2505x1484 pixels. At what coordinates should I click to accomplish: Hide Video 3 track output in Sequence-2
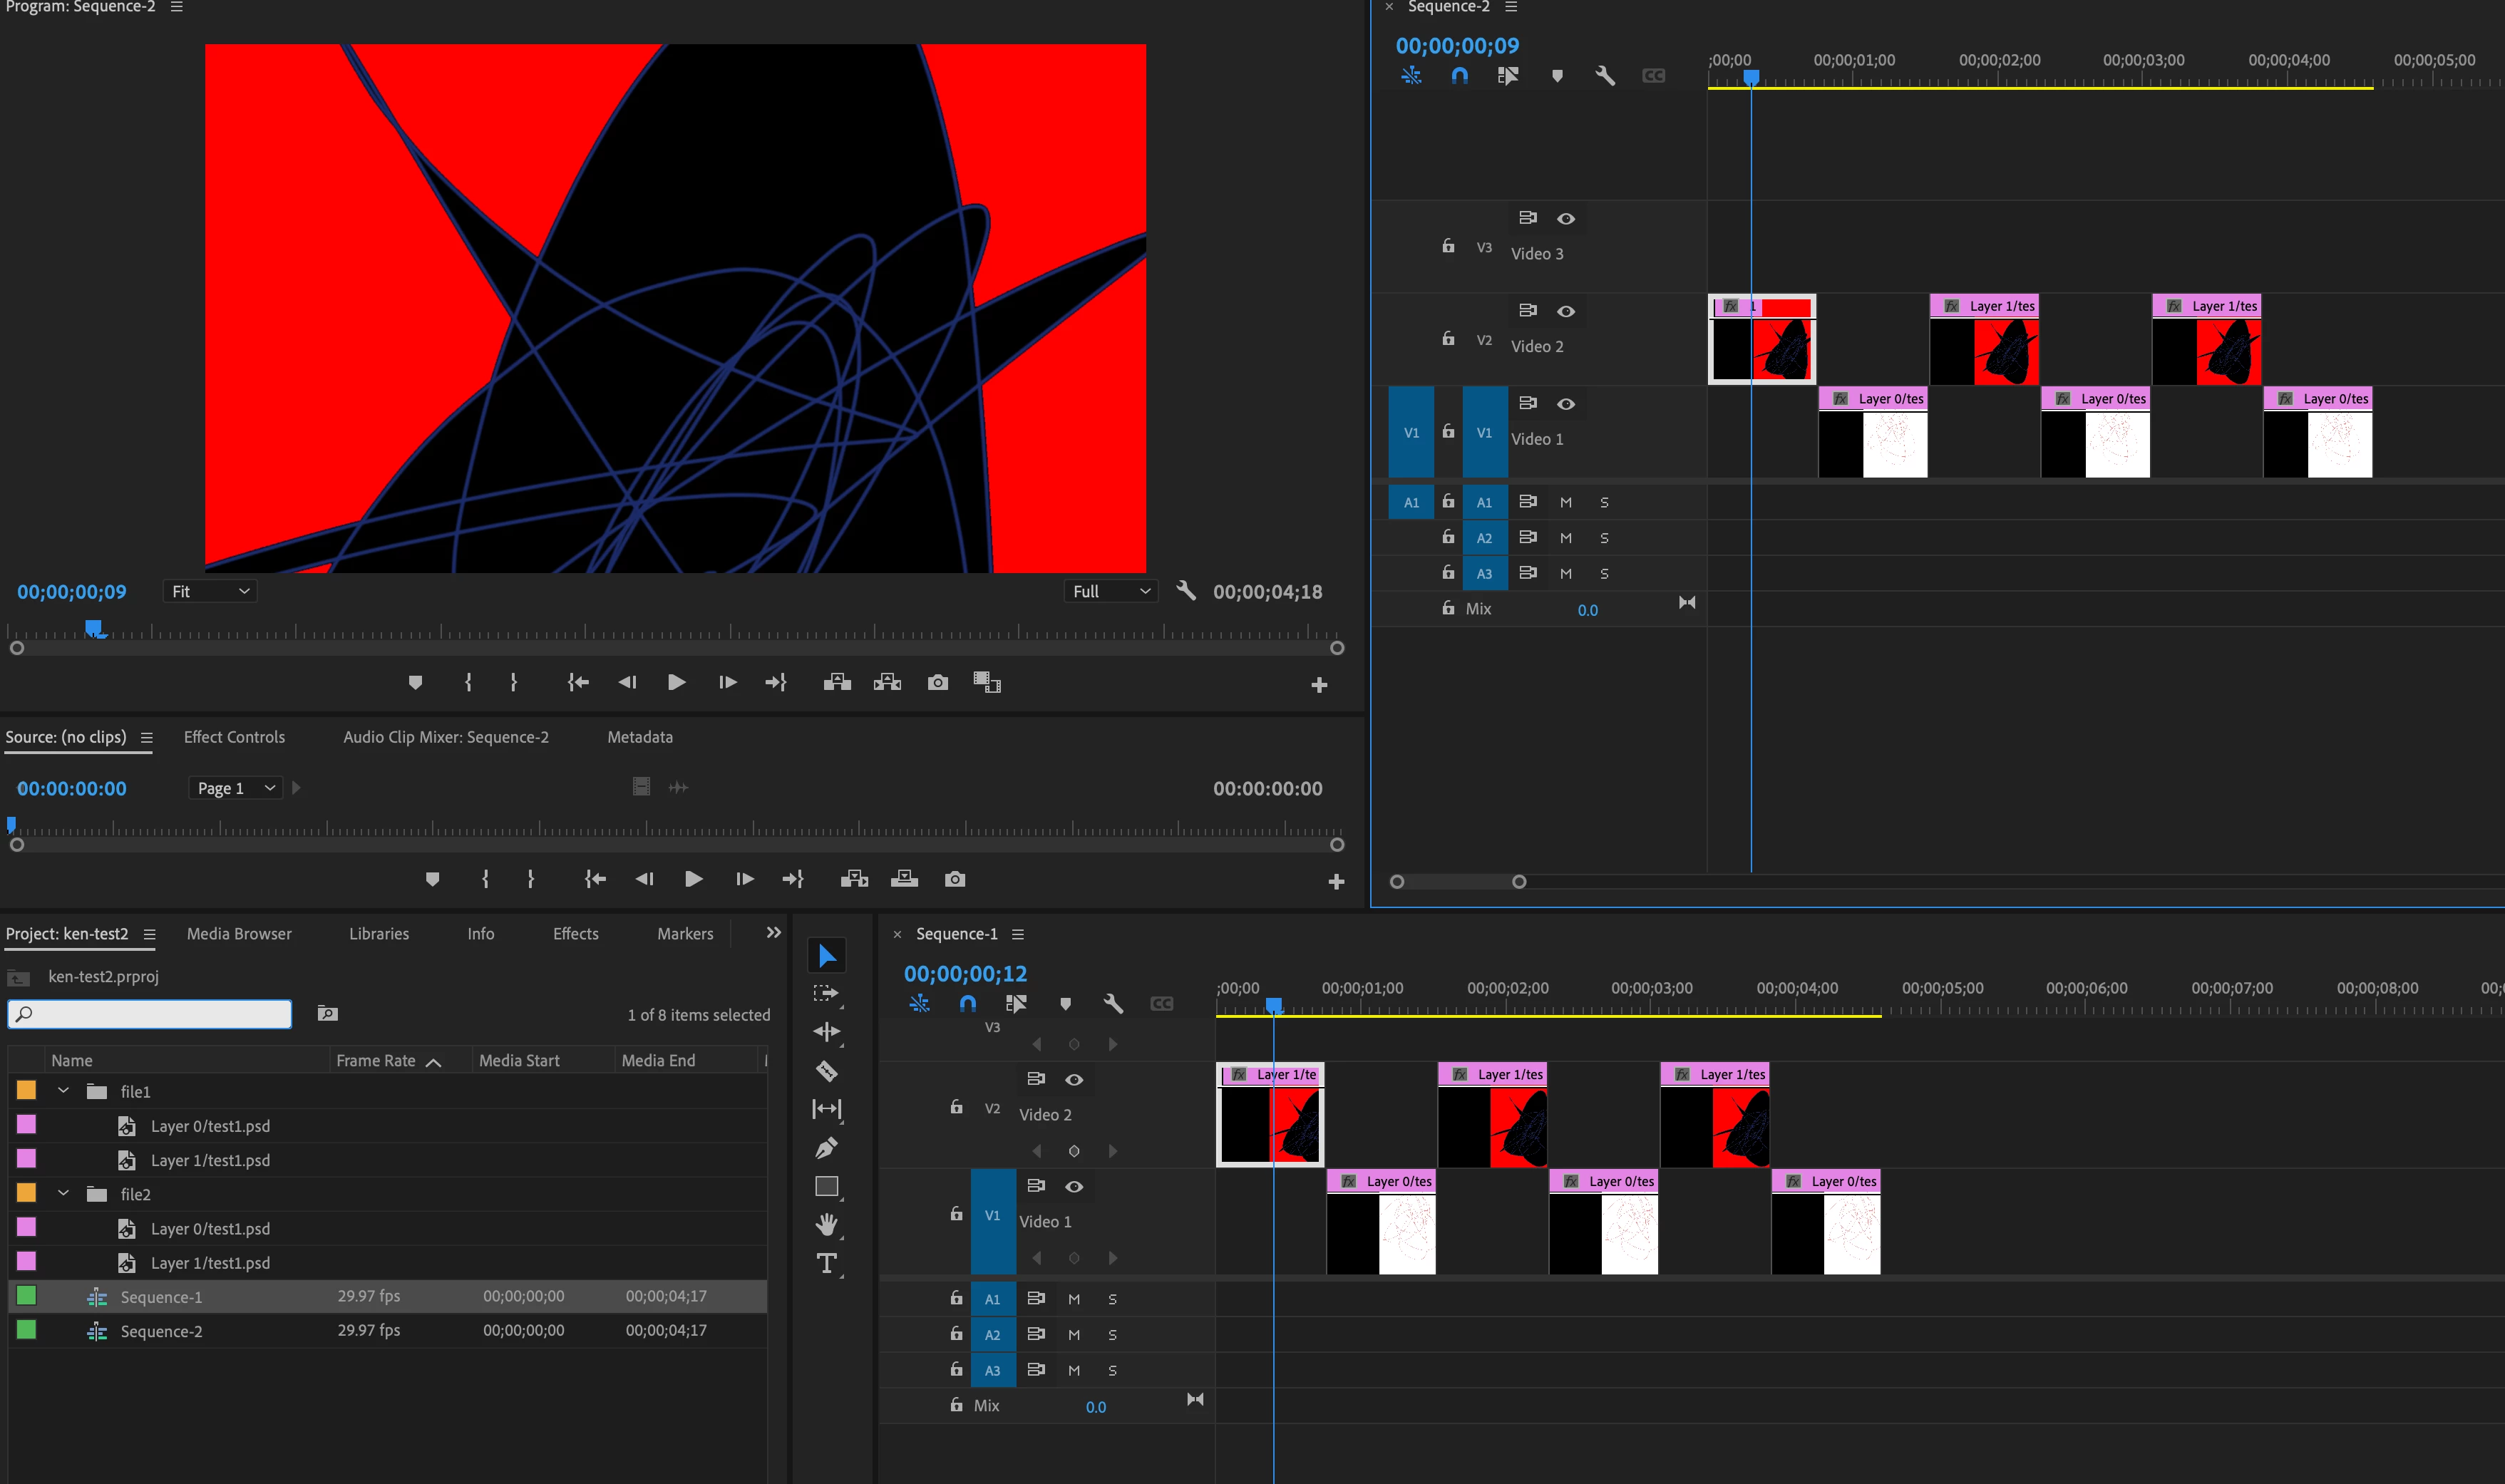coord(1566,218)
